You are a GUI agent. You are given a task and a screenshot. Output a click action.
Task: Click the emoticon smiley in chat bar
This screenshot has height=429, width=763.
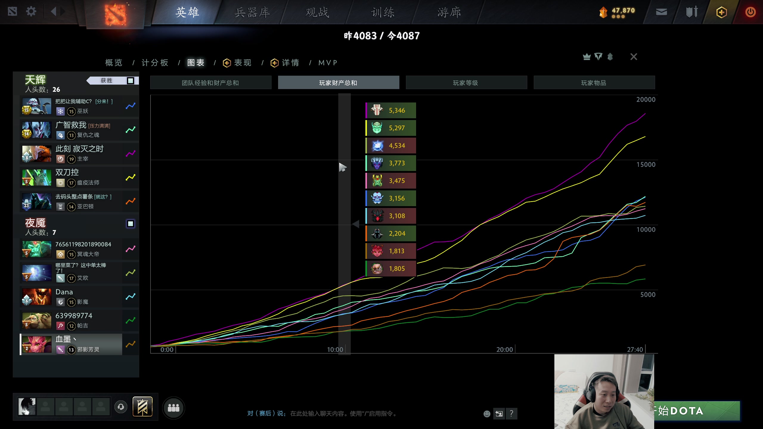487,414
